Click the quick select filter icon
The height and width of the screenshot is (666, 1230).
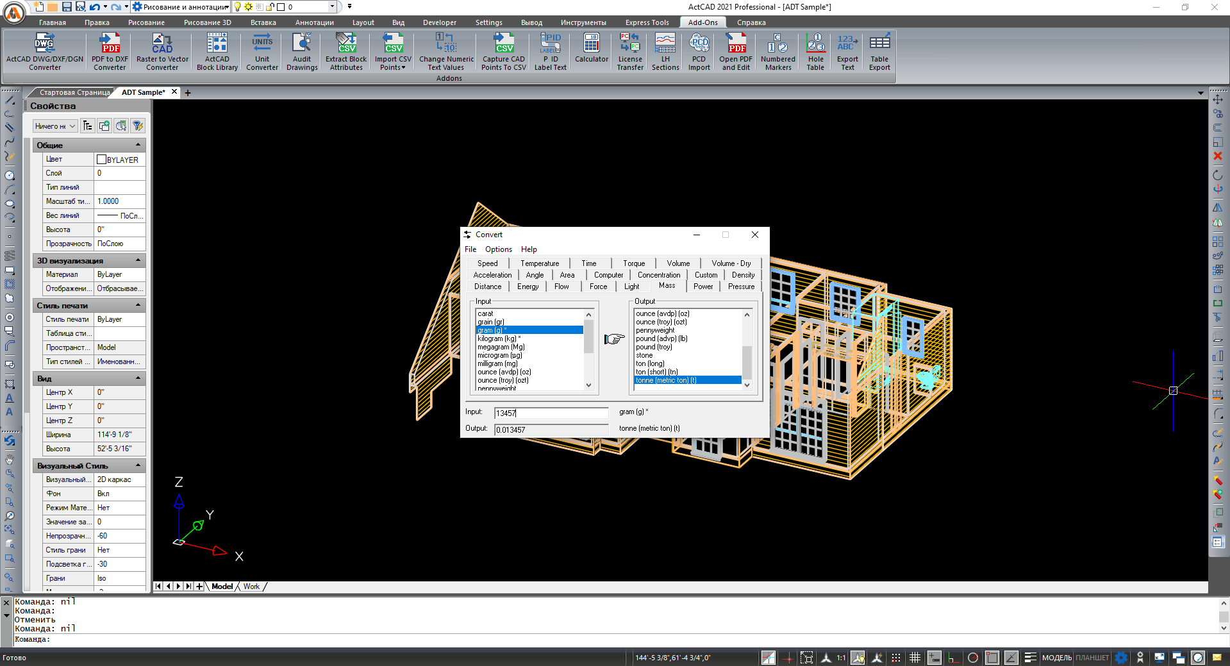(137, 126)
